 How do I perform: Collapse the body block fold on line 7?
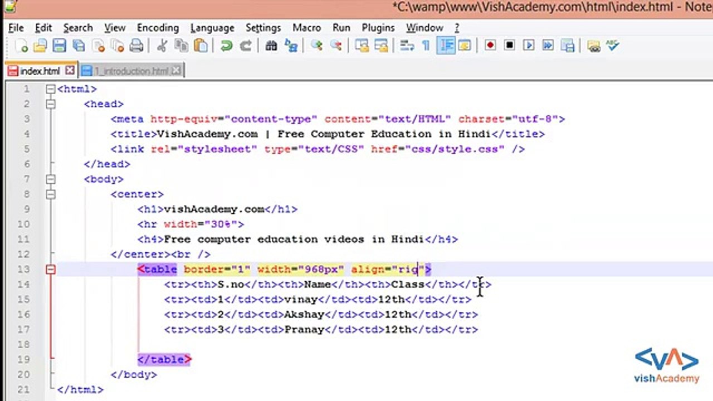pos(51,179)
